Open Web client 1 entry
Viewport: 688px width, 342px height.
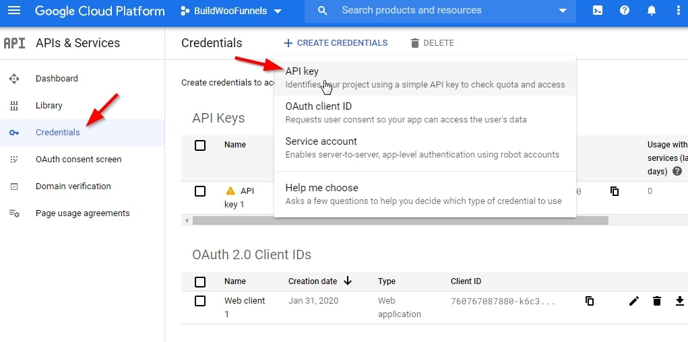[x=245, y=308]
